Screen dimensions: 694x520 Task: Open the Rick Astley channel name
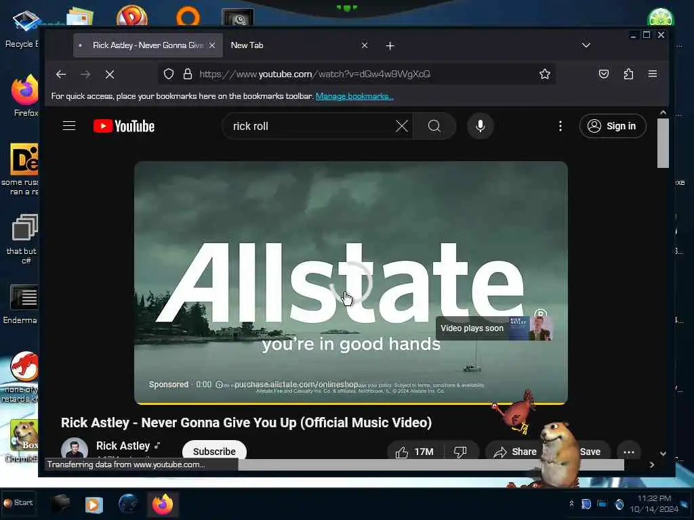click(x=123, y=446)
